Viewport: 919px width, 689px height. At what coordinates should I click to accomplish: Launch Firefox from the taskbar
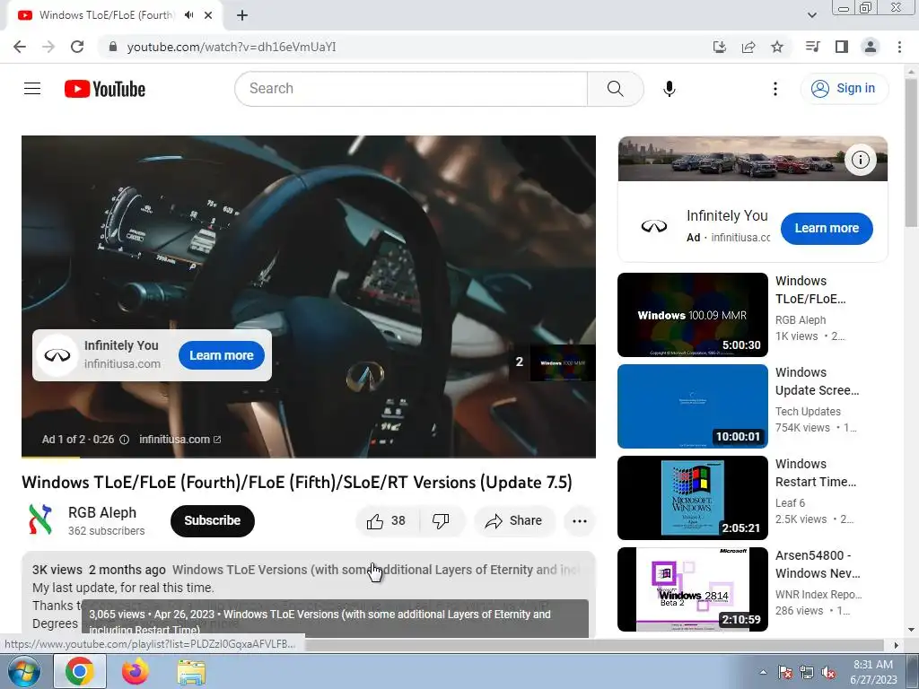136,671
